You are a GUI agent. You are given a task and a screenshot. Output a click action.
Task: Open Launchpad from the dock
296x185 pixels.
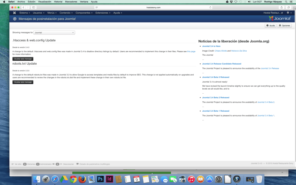click(x=46, y=179)
